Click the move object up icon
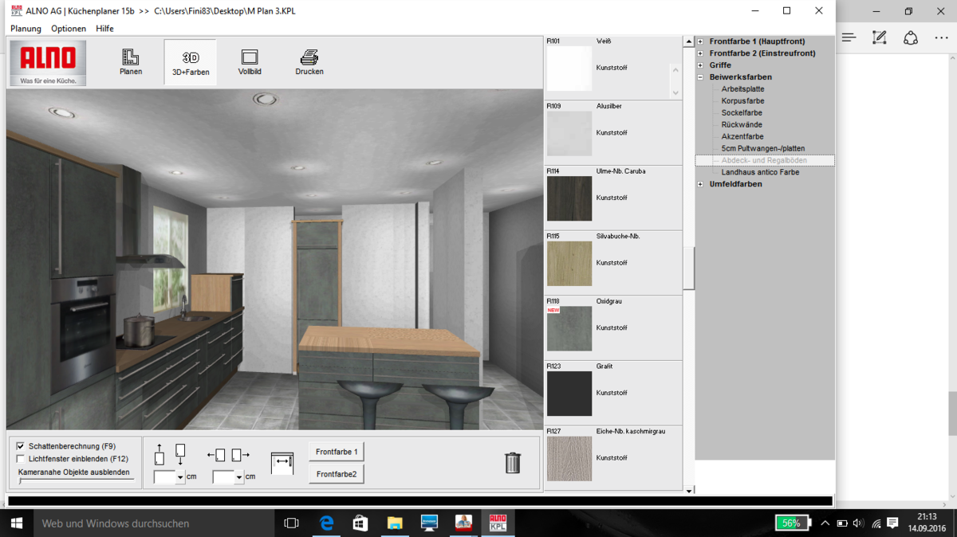 point(159,454)
